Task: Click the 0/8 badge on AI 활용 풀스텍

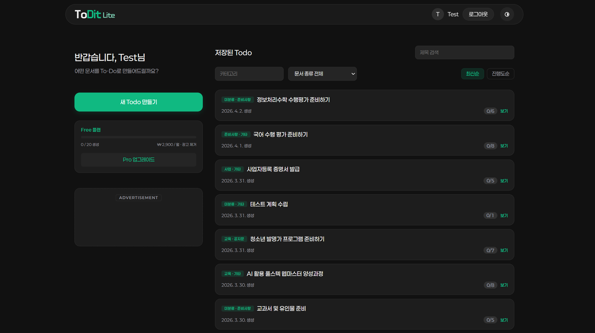Action: pos(490,285)
